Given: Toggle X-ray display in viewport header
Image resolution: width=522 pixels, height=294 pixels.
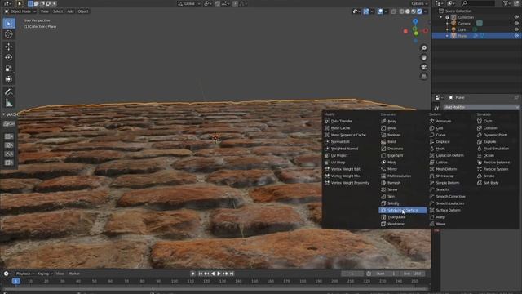Looking at the screenshot, I should tap(394, 11).
